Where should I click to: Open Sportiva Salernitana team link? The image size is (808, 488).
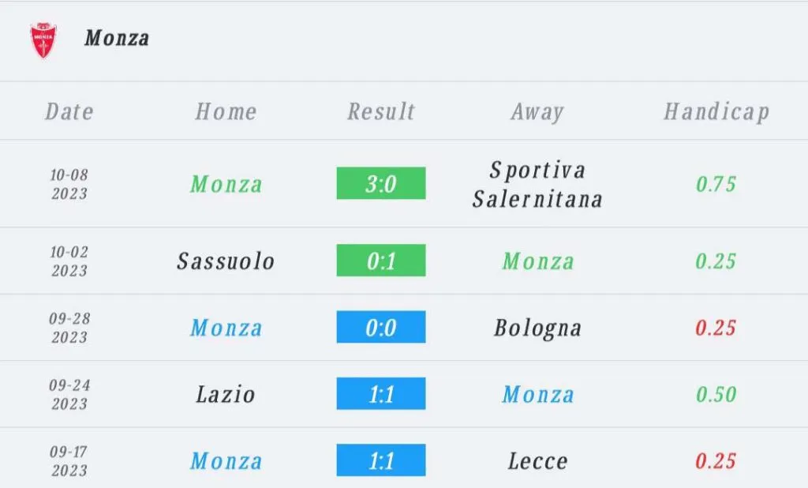coord(537,185)
